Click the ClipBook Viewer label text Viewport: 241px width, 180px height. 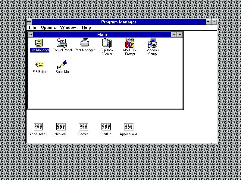click(107, 52)
